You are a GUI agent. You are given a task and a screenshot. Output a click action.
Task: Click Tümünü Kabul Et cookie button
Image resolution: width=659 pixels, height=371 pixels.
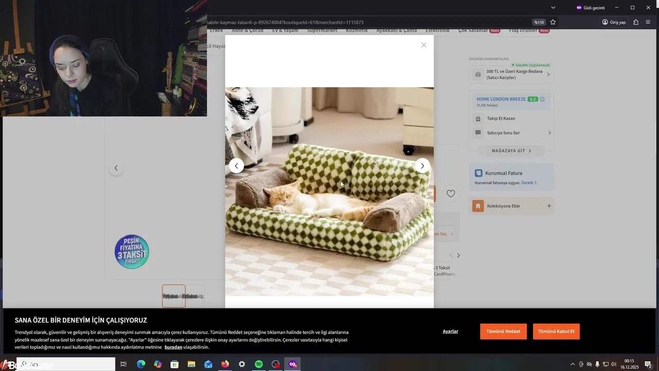coord(556,331)
